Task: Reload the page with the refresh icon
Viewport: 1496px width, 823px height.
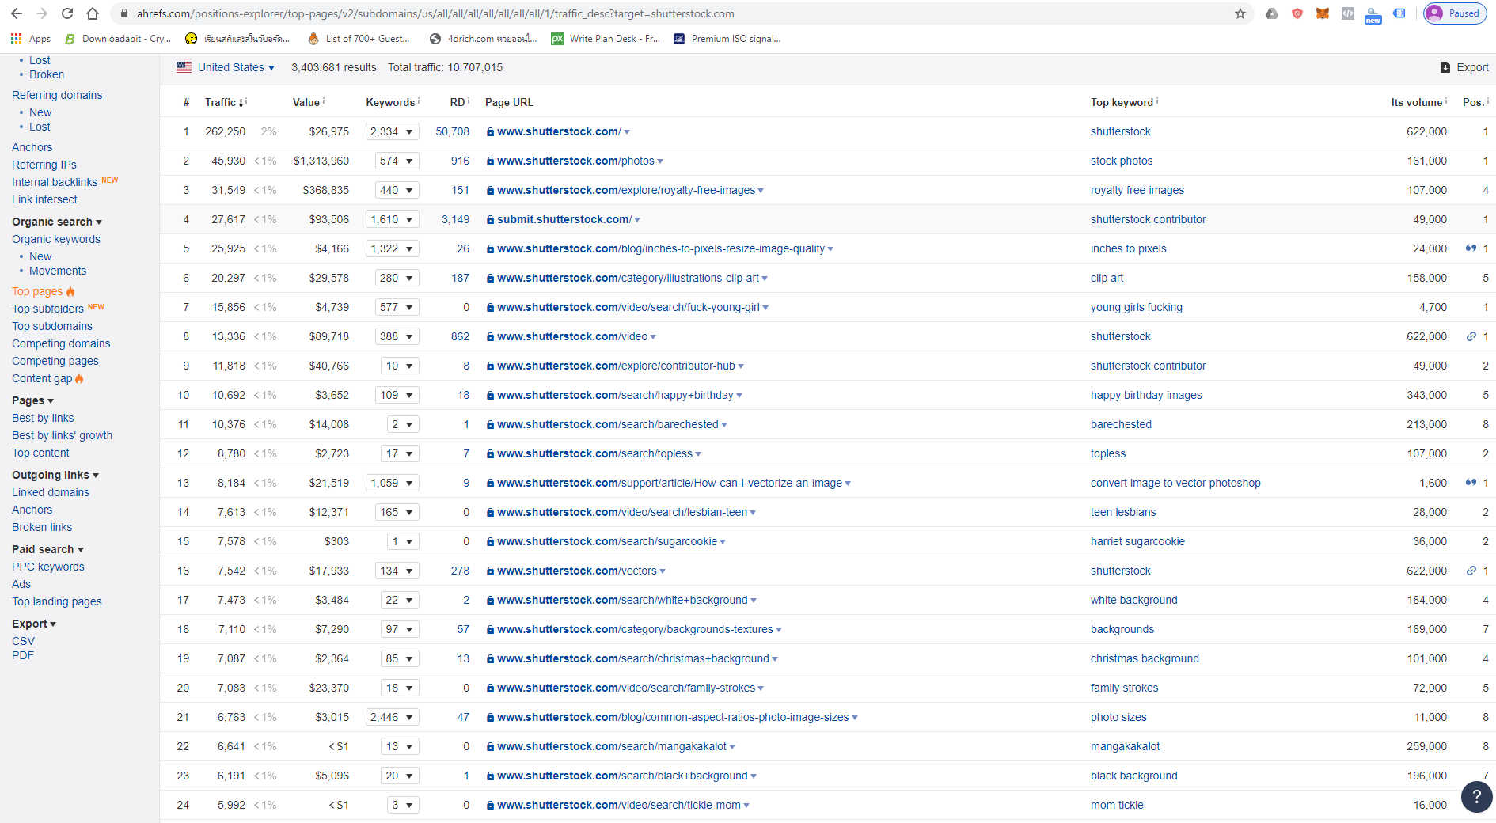Action: click(67, 13)
